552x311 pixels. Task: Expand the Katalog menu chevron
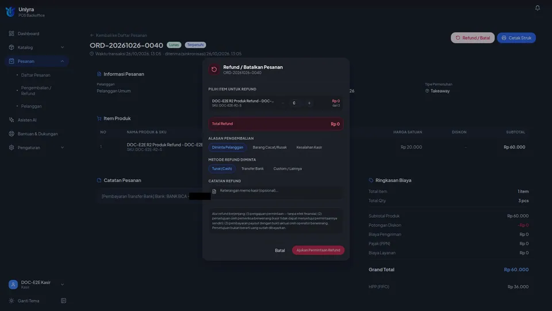click(62, 47)
